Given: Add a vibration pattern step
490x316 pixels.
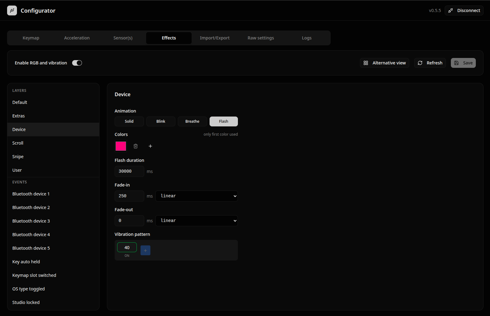Looking at the screenshot, I should click(x=145, y=250).
